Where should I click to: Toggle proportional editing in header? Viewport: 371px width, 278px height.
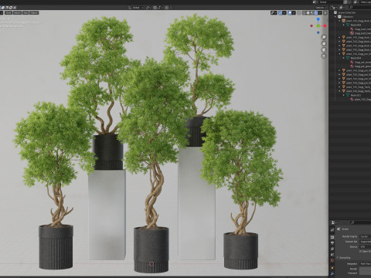pyautogui.click(x=167, y=8)
